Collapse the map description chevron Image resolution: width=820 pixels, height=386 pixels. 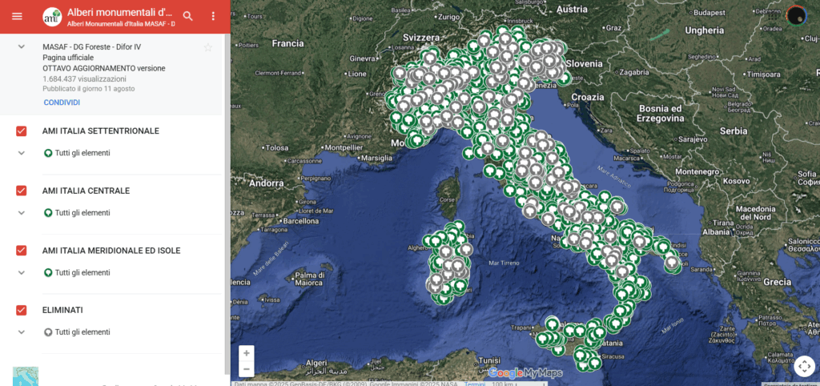click(22, 46)
